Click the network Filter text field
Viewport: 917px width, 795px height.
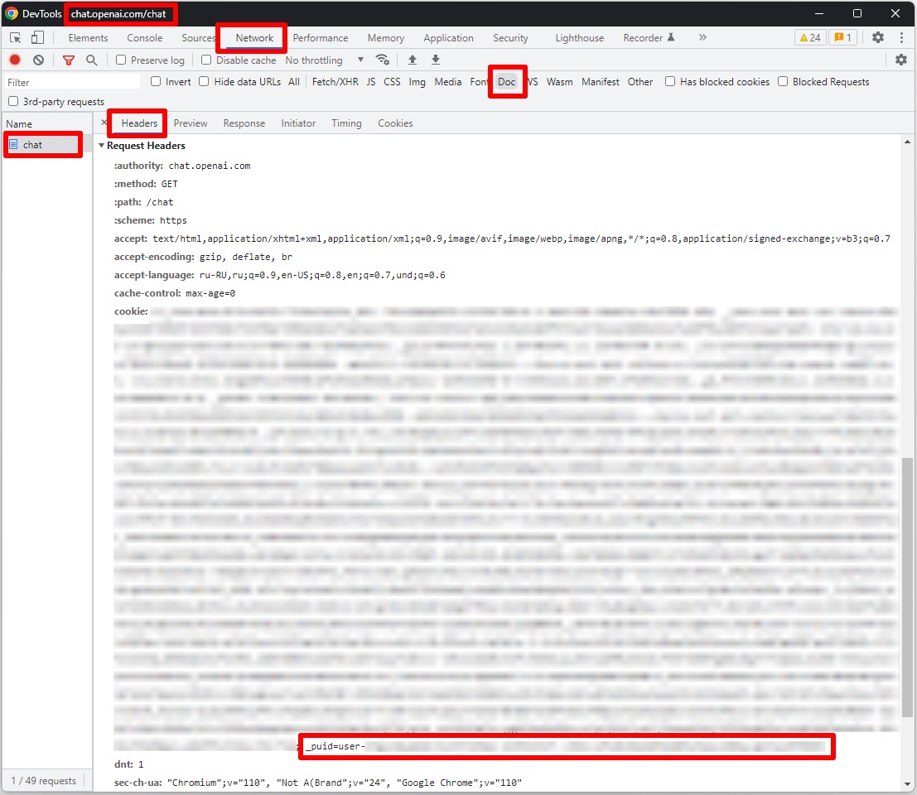[73, 82]
